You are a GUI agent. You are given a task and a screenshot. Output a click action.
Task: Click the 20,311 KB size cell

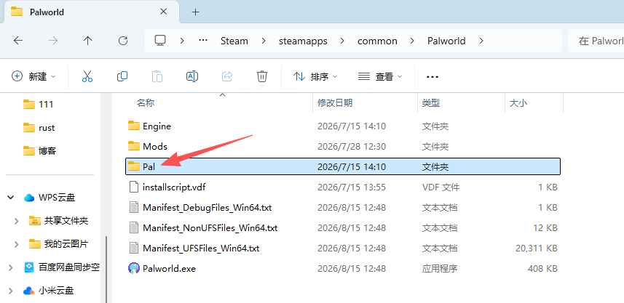pos(536,249)
